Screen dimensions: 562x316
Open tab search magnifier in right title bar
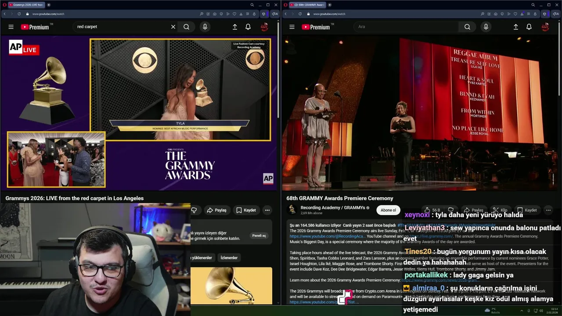click(533, 5)
